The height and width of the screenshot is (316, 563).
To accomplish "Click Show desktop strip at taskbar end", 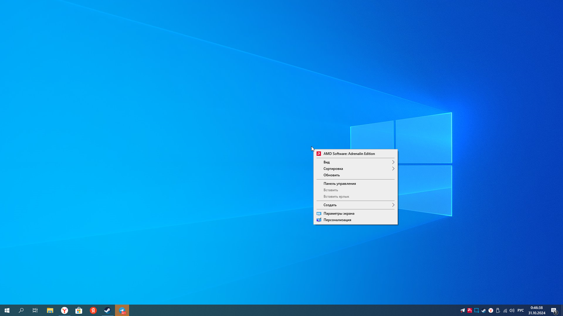I will 562,310.
